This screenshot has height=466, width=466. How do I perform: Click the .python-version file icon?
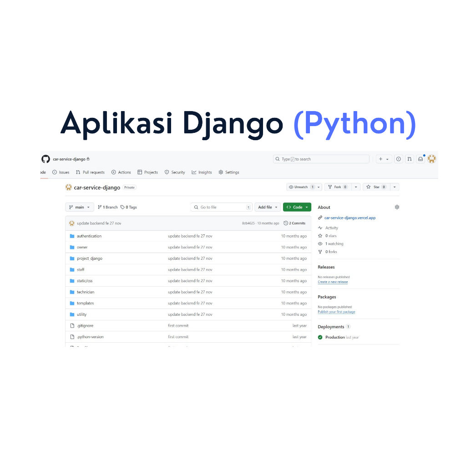(72, 337)
